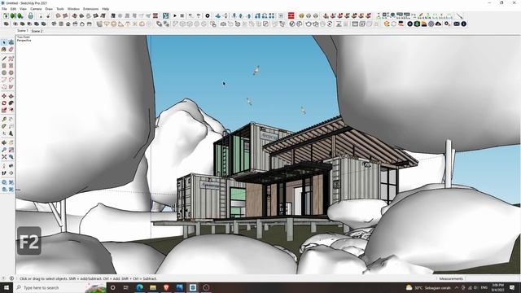Open the Window menu

pos(73,9)
